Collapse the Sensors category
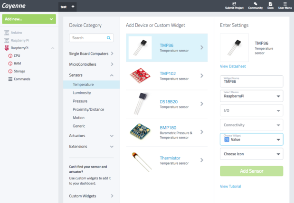 tap(112, 75)
